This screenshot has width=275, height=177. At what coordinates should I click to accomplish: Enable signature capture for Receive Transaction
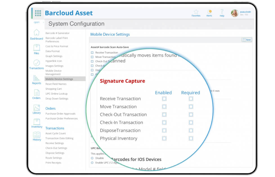pyautogui.click(x=164, y=99)
